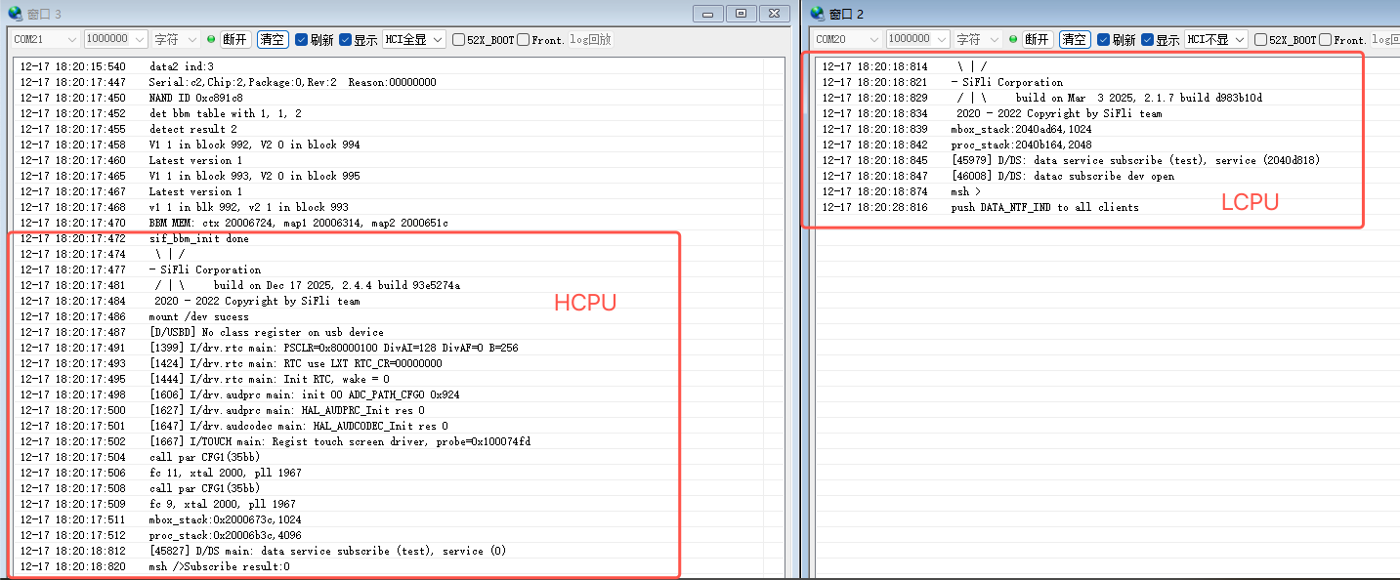The height and width of the screenshot is (580, 1400).
Task: Open the COM20 port dropdown
Action: (847, 39)
